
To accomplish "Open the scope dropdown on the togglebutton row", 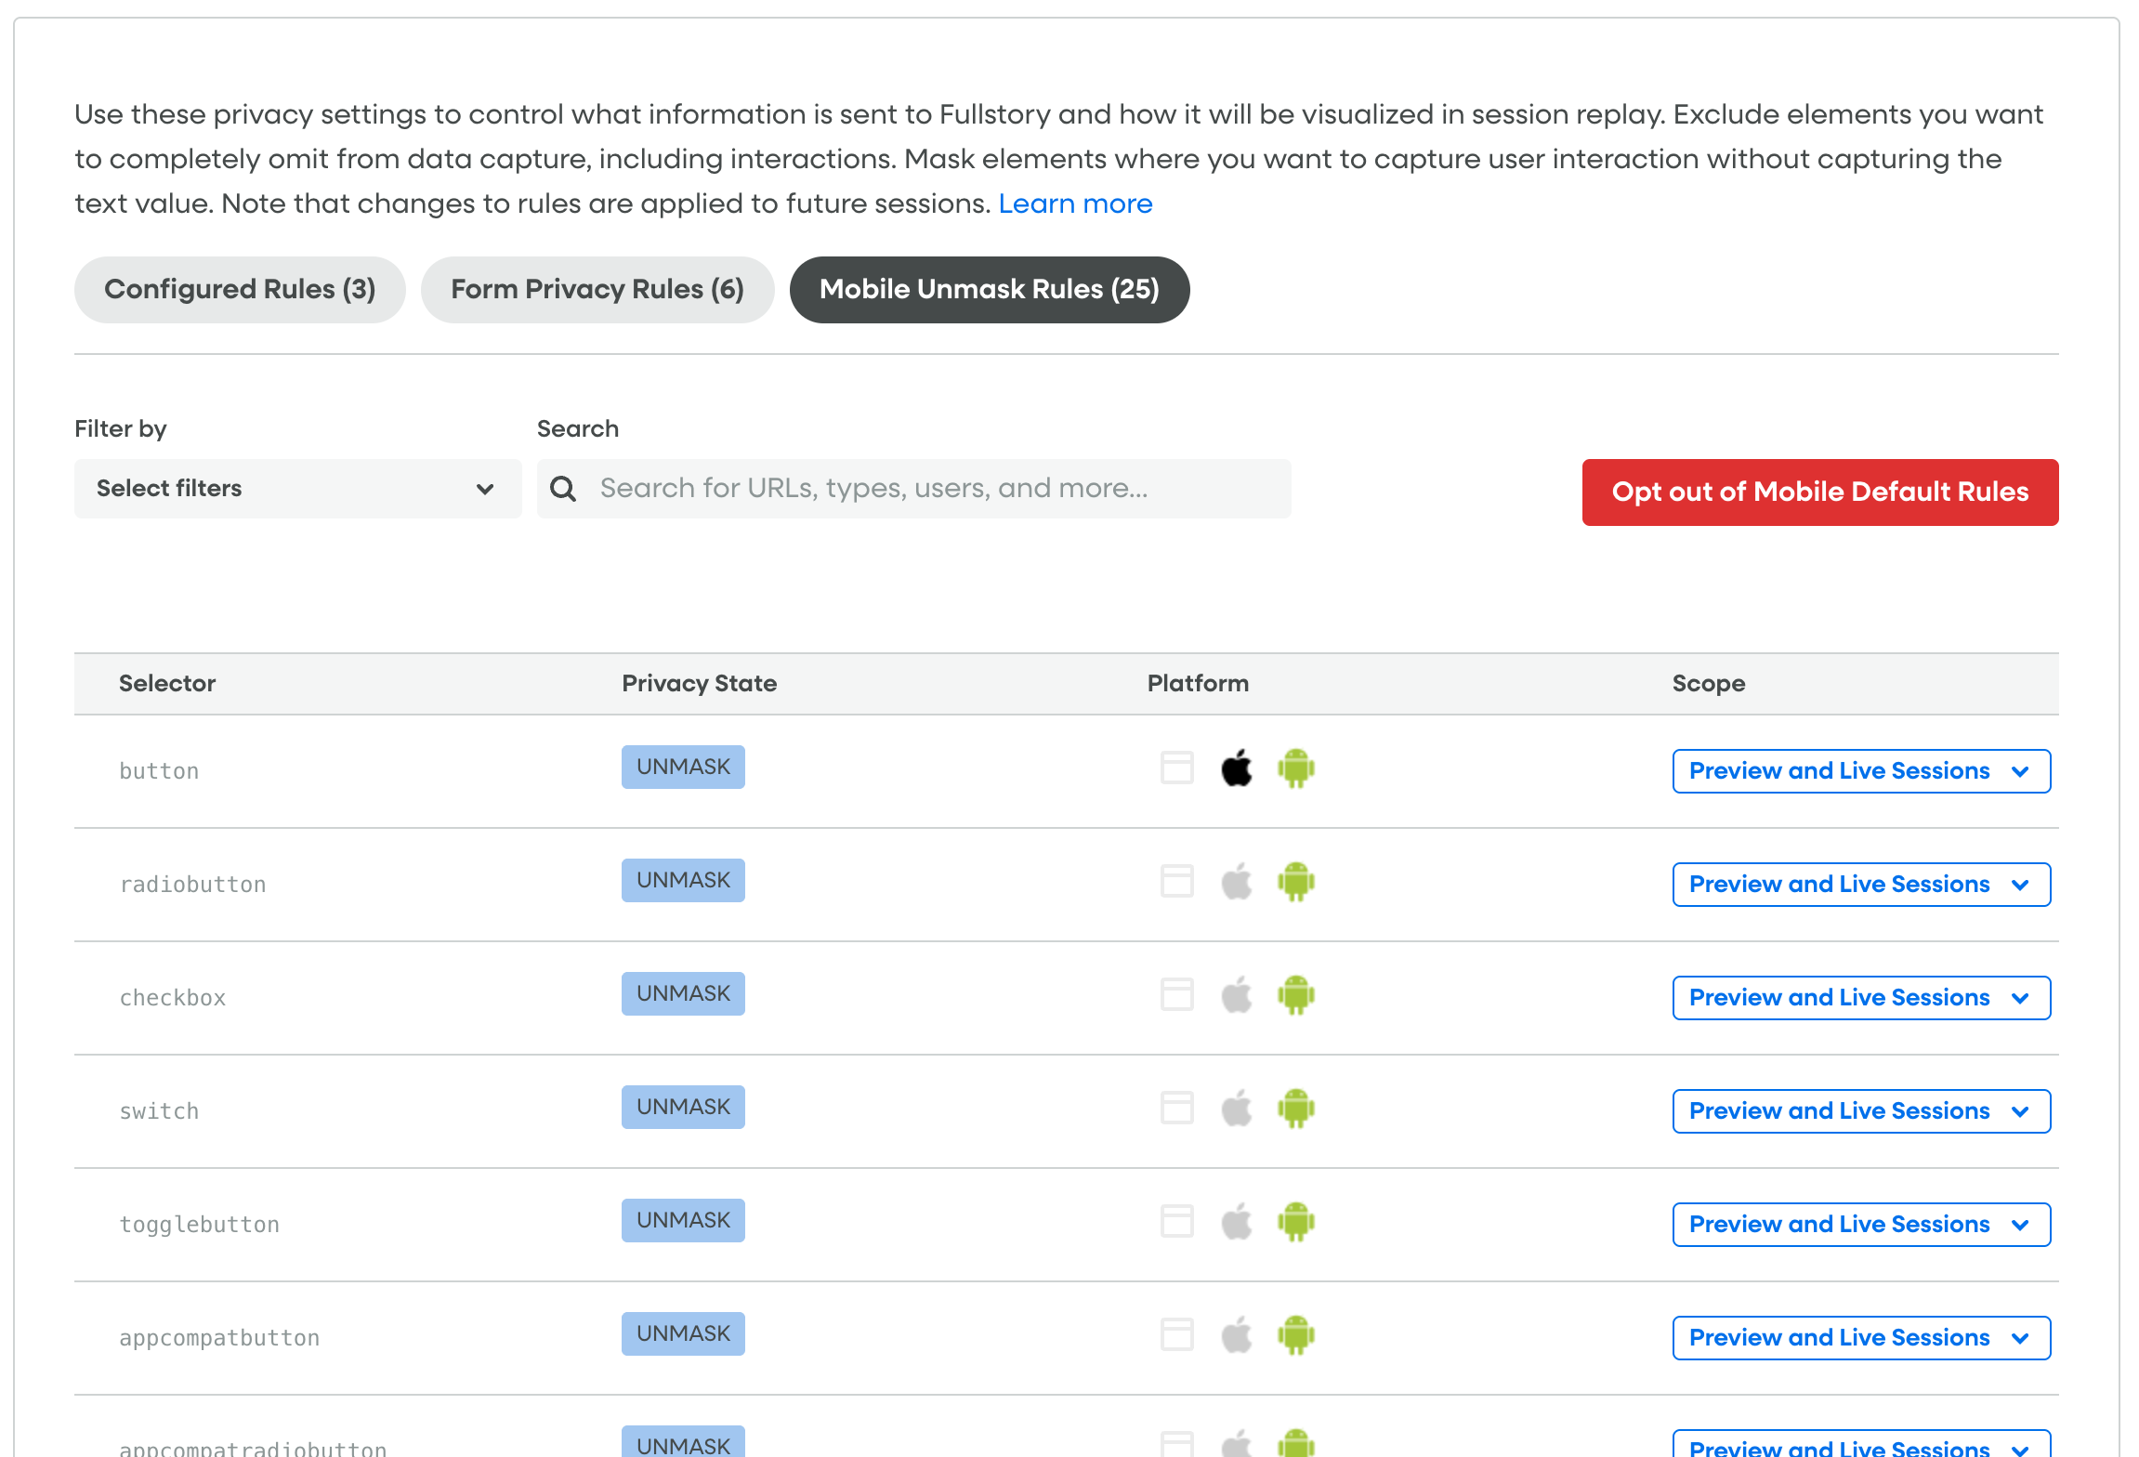I will click(1860, 1224).
